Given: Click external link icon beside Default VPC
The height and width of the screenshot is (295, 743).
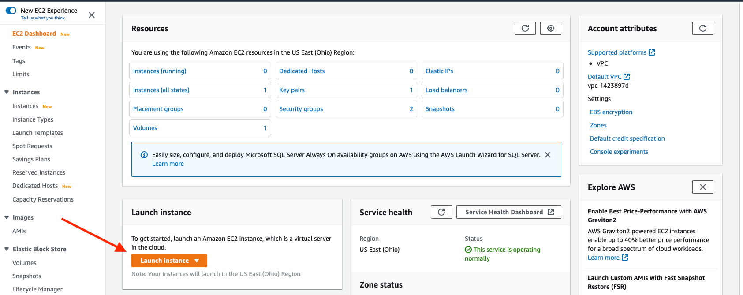Looking at the screenshot, I should pyautogui.click(x=627, y=77).
